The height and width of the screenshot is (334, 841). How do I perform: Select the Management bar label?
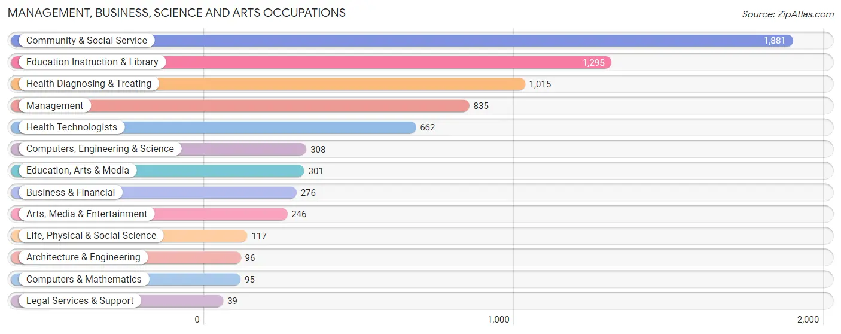pos(54,106)
